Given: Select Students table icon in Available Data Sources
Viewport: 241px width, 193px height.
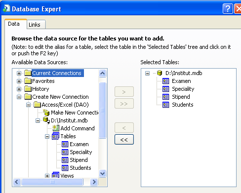Looking at the screenshot, I should [x=65, y=168].
